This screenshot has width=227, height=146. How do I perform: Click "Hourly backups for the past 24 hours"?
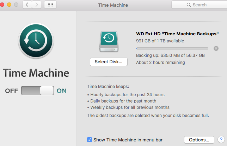pyautogui.click(x=127, y=95)
